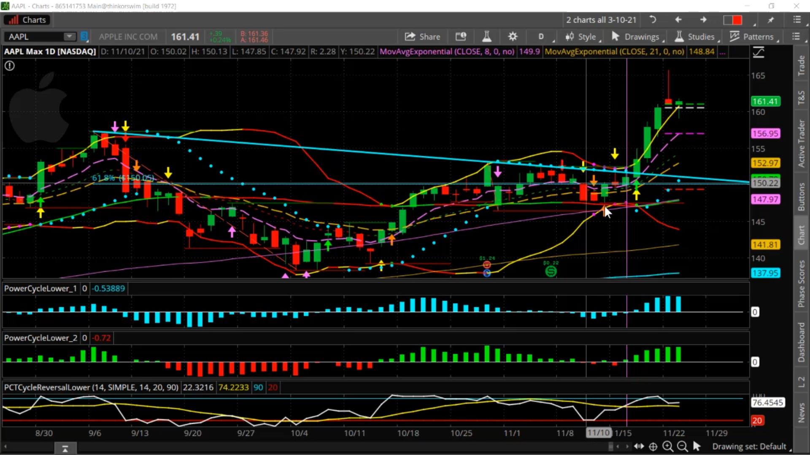The height and width of the screenshot is (455, 810).
Task: Open the top-row list menu icon
Action: point(796,20)
